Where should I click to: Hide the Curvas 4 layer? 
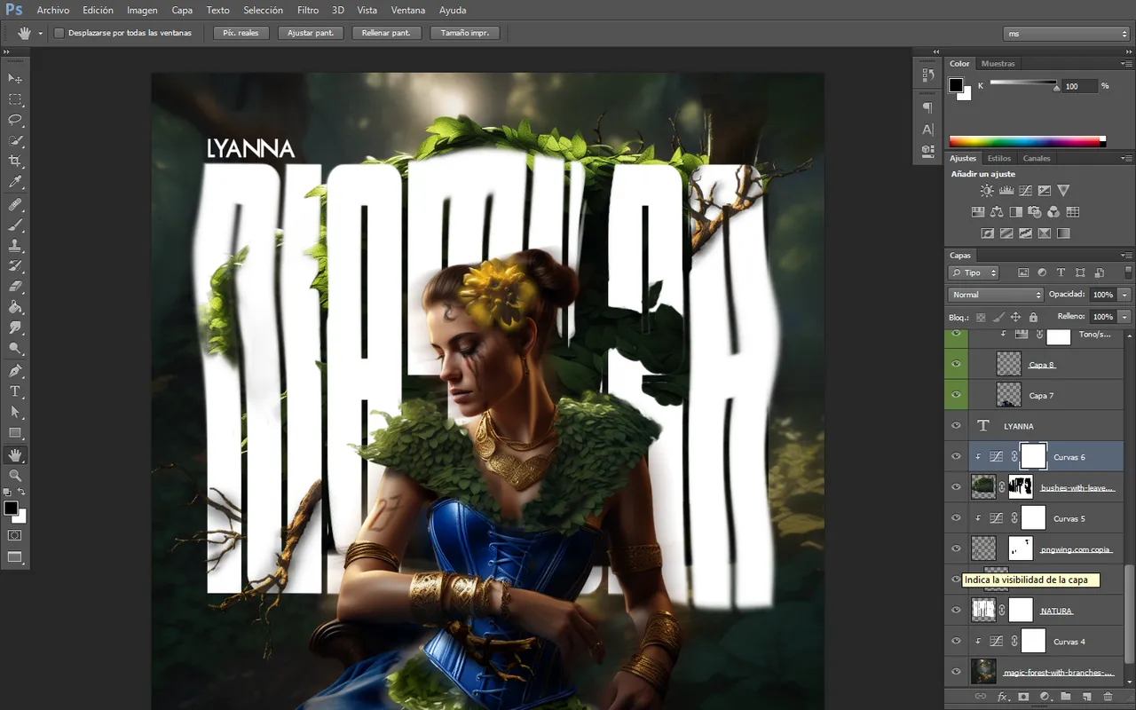click(956, 641)
